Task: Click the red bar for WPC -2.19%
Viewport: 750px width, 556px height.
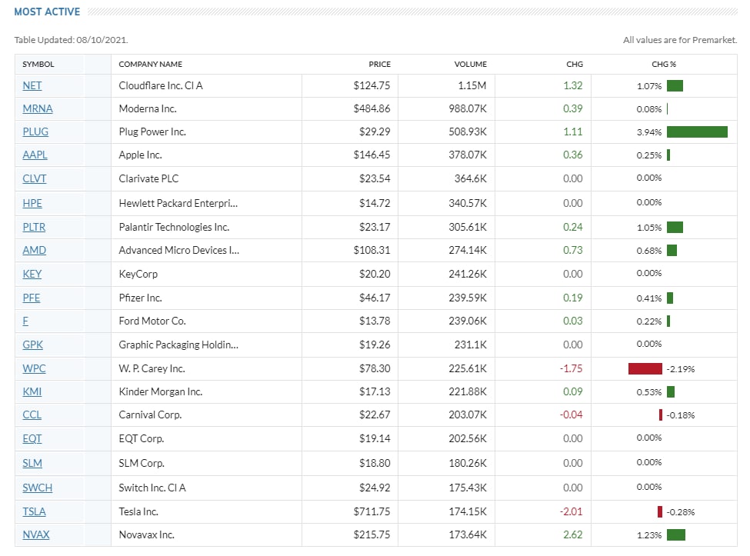Action: coord(645,368)
